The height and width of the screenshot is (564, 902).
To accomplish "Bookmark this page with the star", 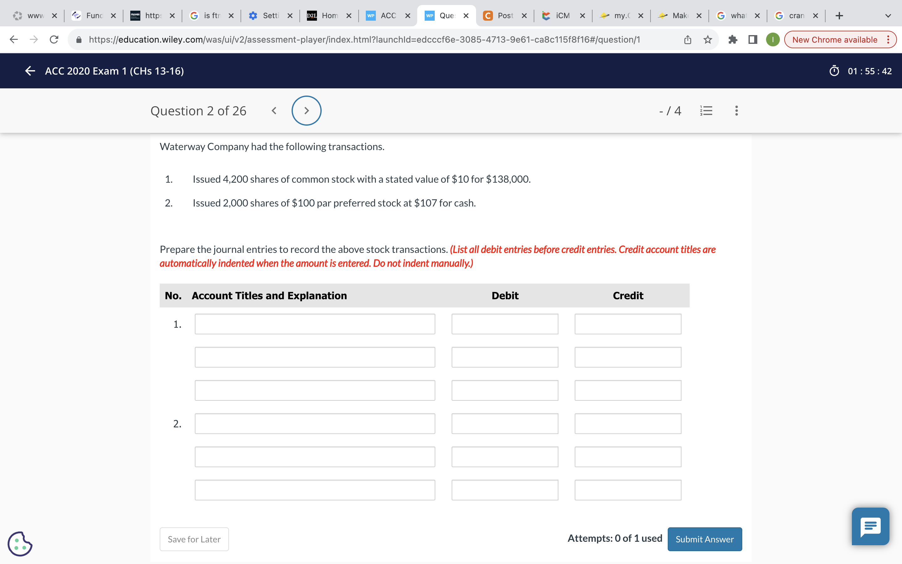I will tap(708, 39).
